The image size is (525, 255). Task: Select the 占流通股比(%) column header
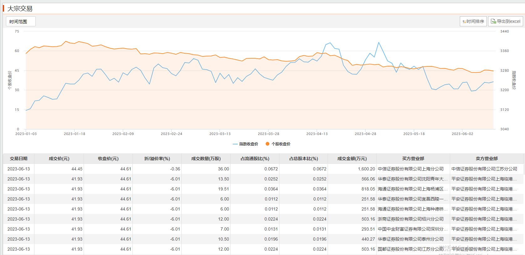255,159
